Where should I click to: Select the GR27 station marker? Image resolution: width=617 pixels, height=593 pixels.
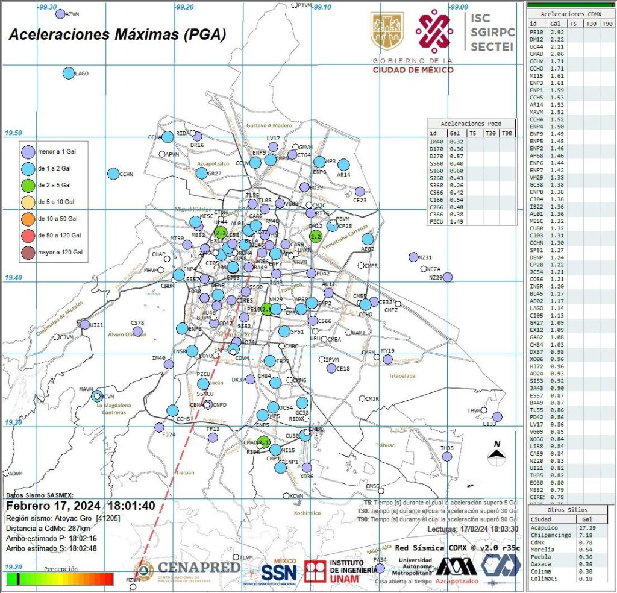tap(201, 173)
